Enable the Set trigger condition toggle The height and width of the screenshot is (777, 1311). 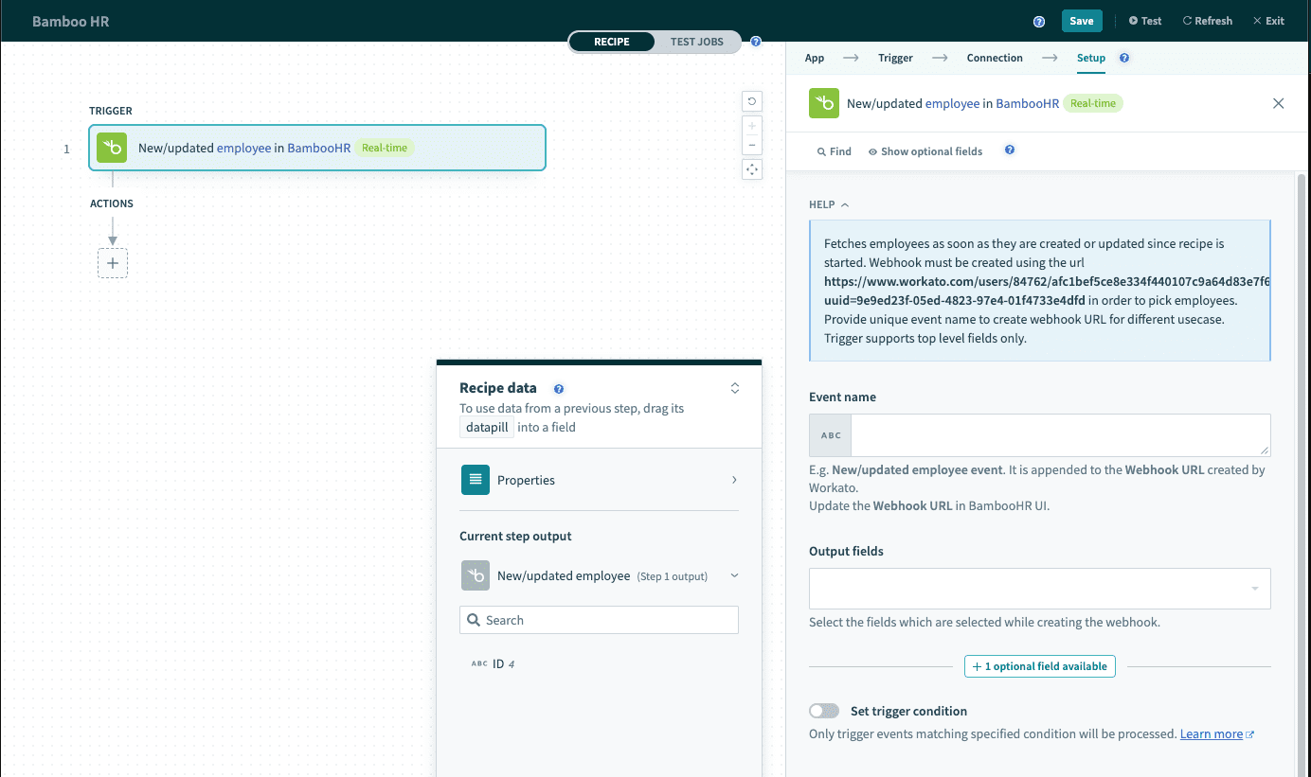click(824, 711)
